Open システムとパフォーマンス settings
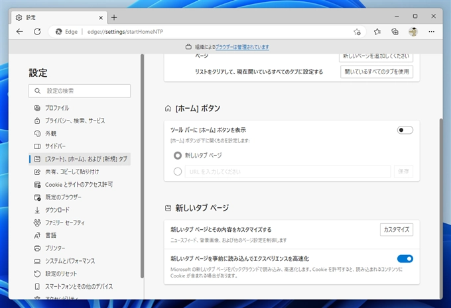451x308 pixels. click(x=80, y=261)
